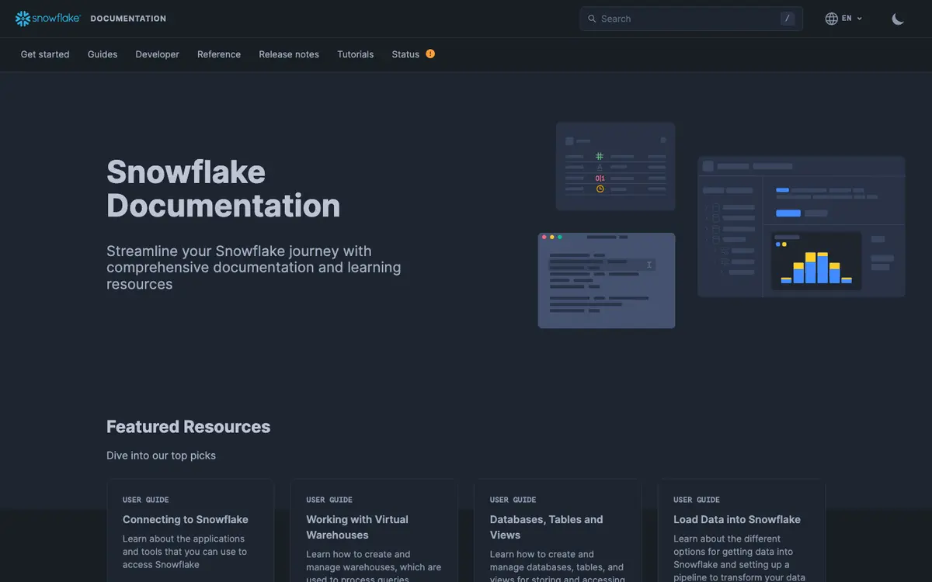
Task: Click the Snowflake logo
Action: [47, 19]
